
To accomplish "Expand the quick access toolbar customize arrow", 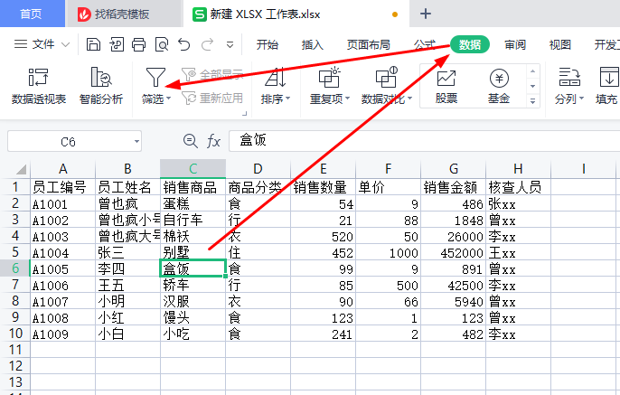I will [230, 44].
